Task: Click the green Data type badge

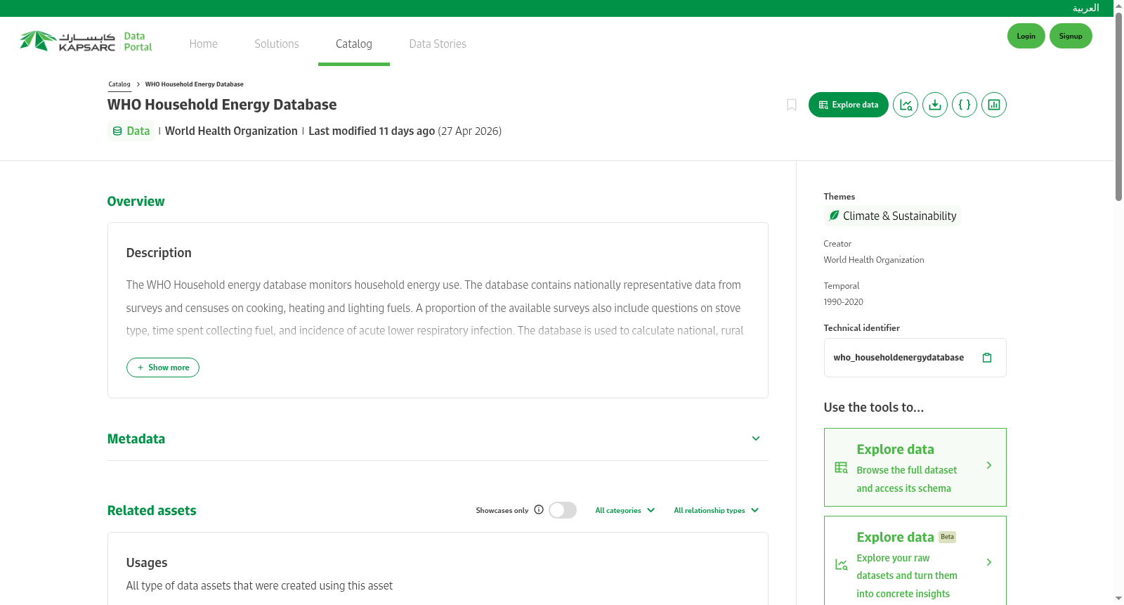Action: click(131, 131)
